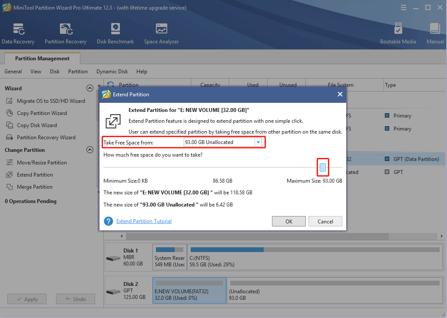The image size is (447, 318).
Task: Cancel the Extend Partition dialog
Action: tap(325, 221)
